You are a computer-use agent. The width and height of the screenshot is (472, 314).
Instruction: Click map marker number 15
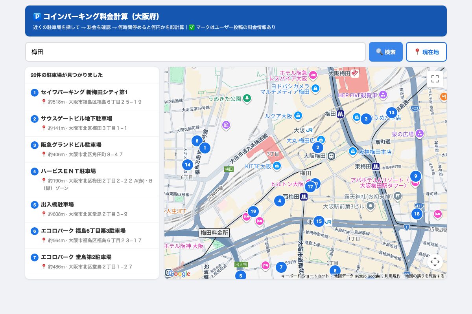[319, 221]
